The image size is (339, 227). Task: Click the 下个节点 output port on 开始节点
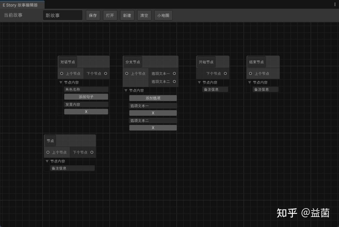click(x=226, y=73)
